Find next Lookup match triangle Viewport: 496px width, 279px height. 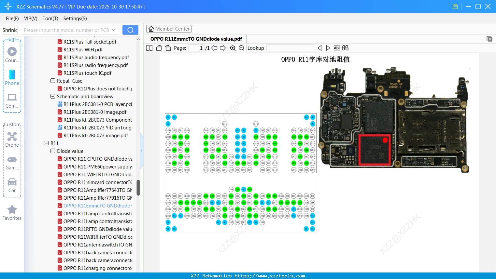pos(328,48)
